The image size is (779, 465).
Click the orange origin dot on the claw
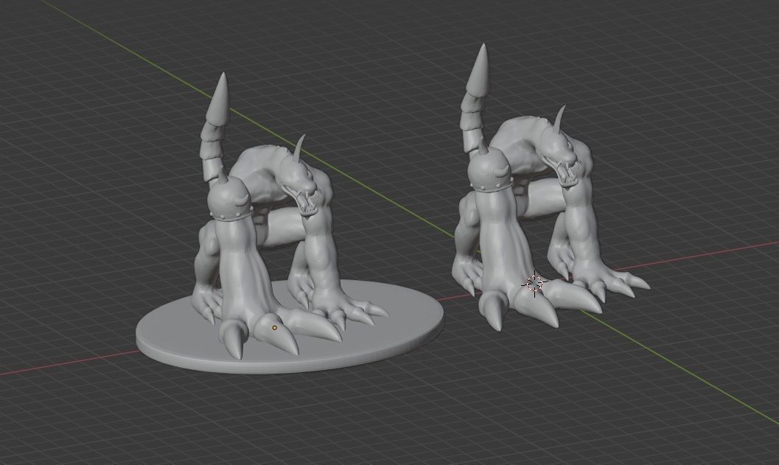[x=274, y=328]
